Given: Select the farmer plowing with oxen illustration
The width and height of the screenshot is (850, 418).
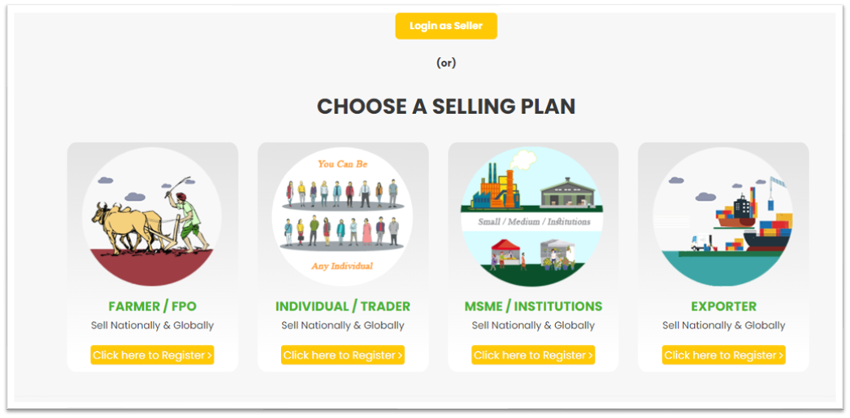Looking at the screenshot, I should click(x=152, y=217).
